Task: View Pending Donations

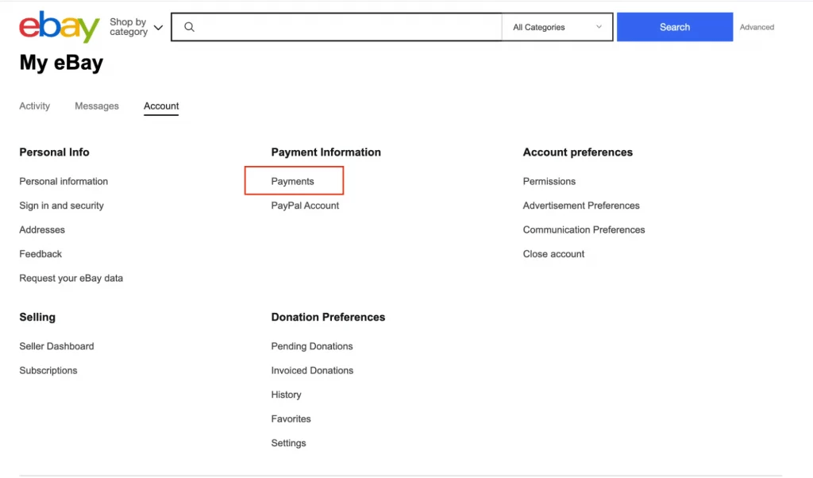Action: pyautogui.click(x=311, y=345)
